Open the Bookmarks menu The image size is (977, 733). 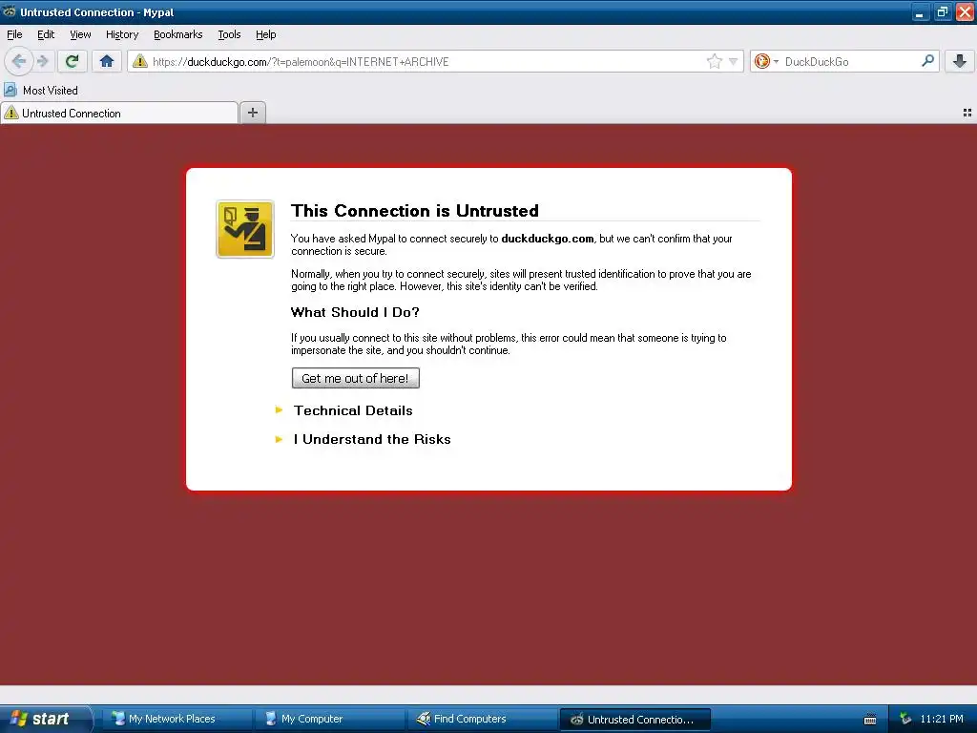coord(177,35)
